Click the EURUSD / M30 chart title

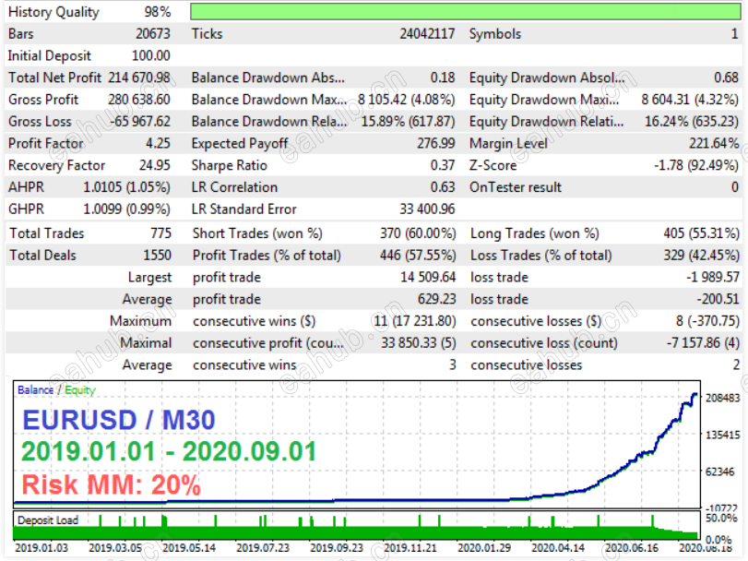[x=119, y=420]
